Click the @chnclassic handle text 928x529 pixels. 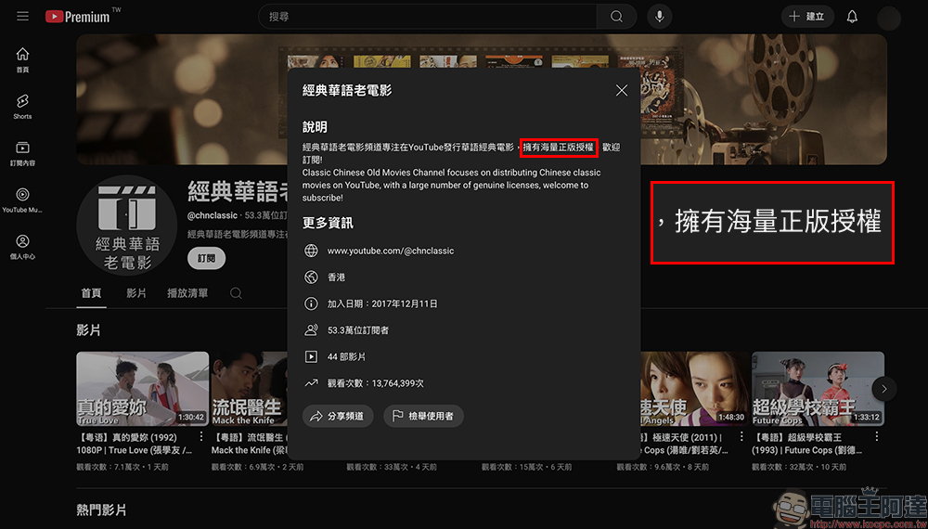[x=213, y=215]
